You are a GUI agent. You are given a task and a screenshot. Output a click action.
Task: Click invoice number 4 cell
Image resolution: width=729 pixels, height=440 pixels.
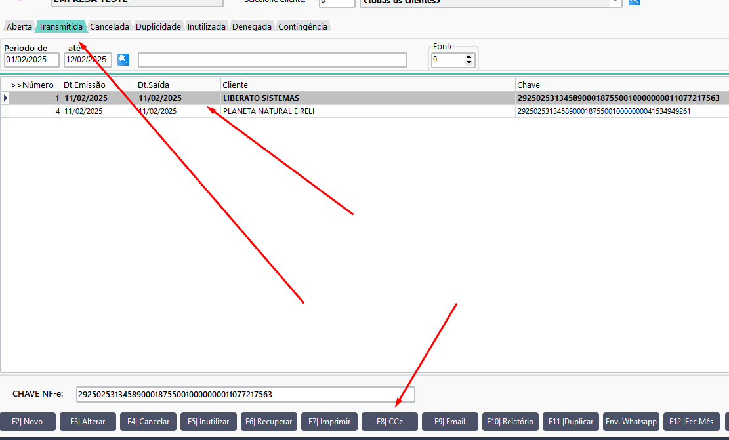pos(35,111)
